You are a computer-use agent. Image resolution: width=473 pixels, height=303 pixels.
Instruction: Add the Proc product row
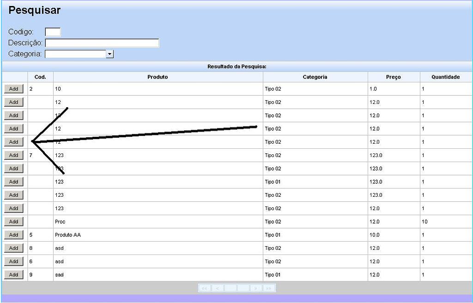(x=13, y=222)
